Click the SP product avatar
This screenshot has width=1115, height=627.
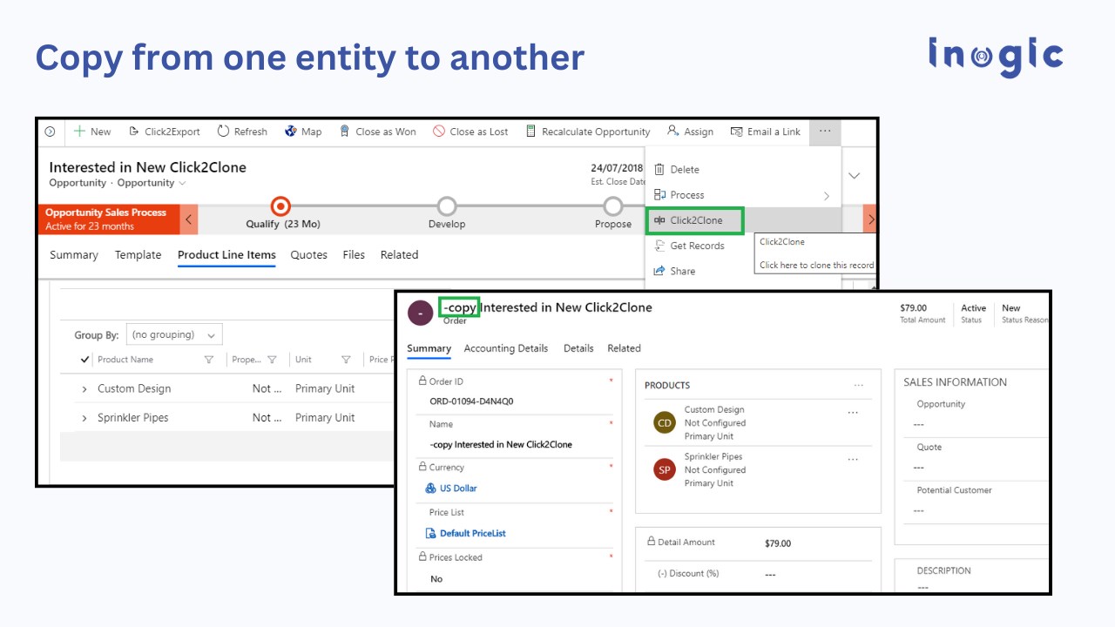tap(665, 470)
